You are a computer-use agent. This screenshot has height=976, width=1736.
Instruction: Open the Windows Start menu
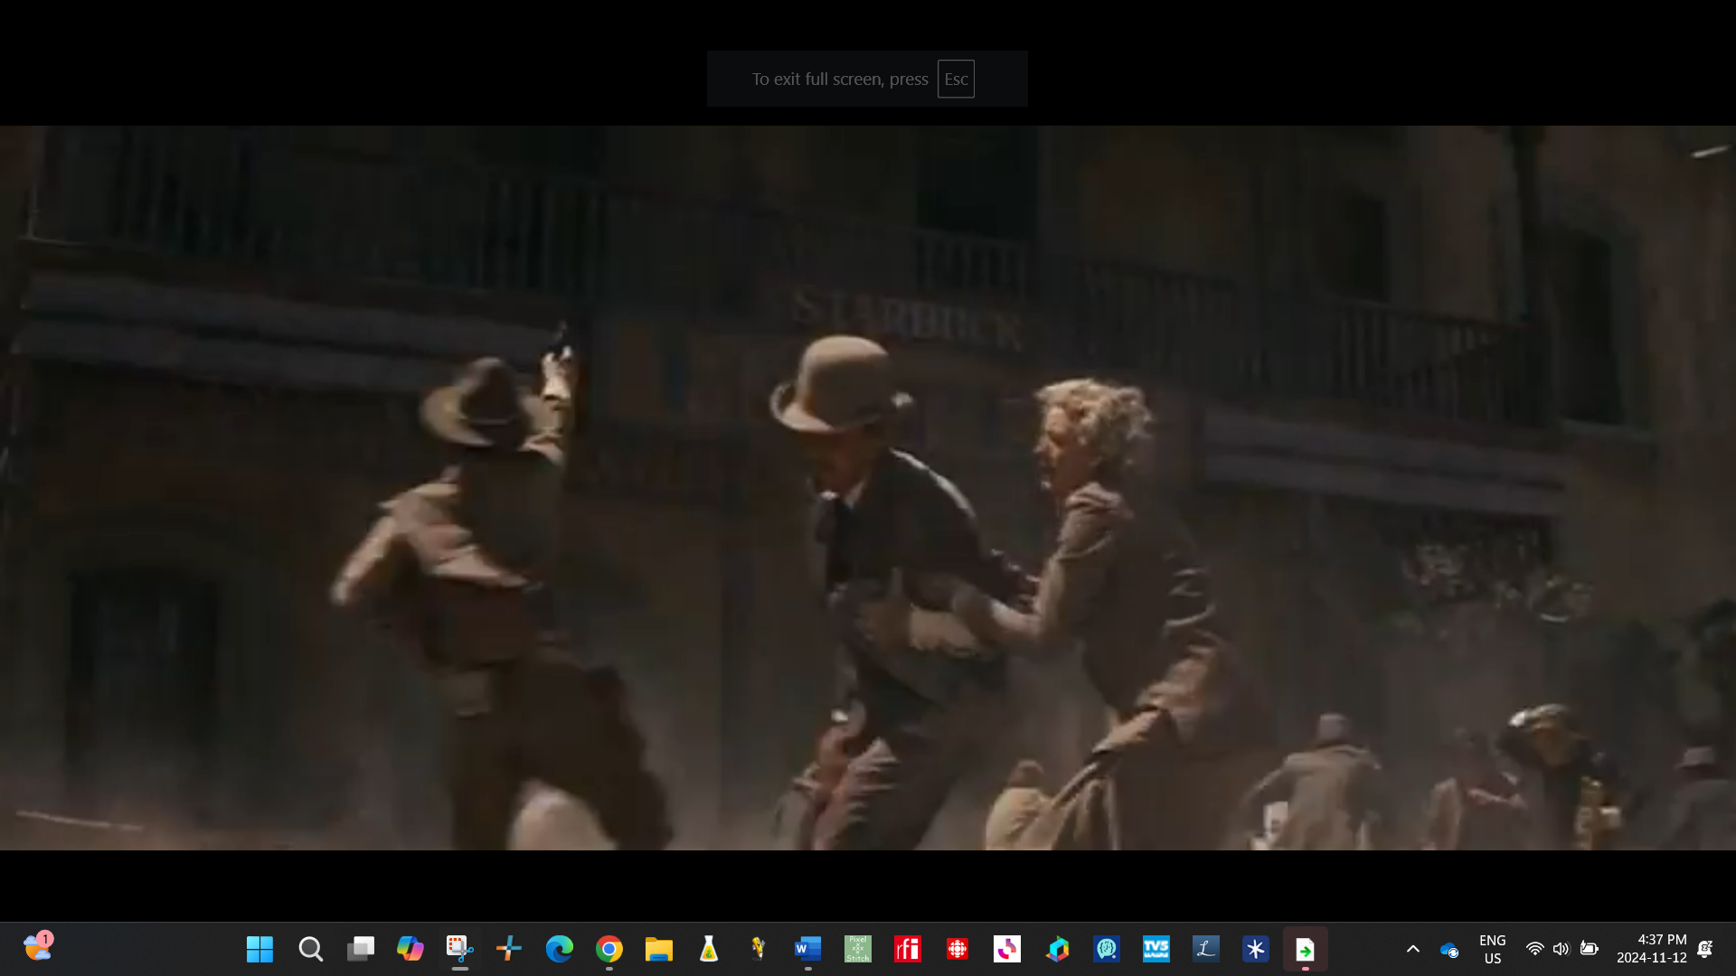click(259, 949)
